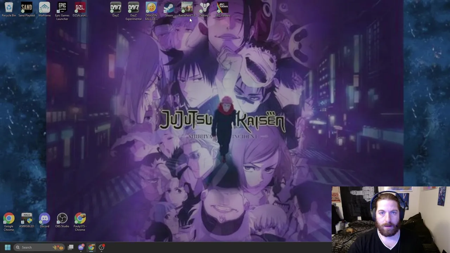Switch to Chrome in the taskbar
450x253 pixels.
coord(91,247)
